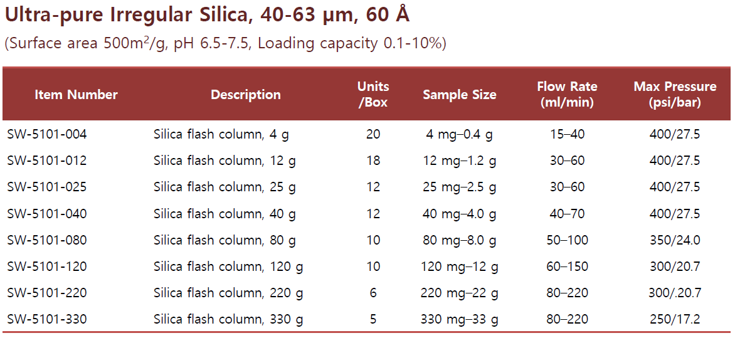Open item SW-5101-120
Image resolution: width=735 pixels, height=338 pixels.
click(47, 267)
